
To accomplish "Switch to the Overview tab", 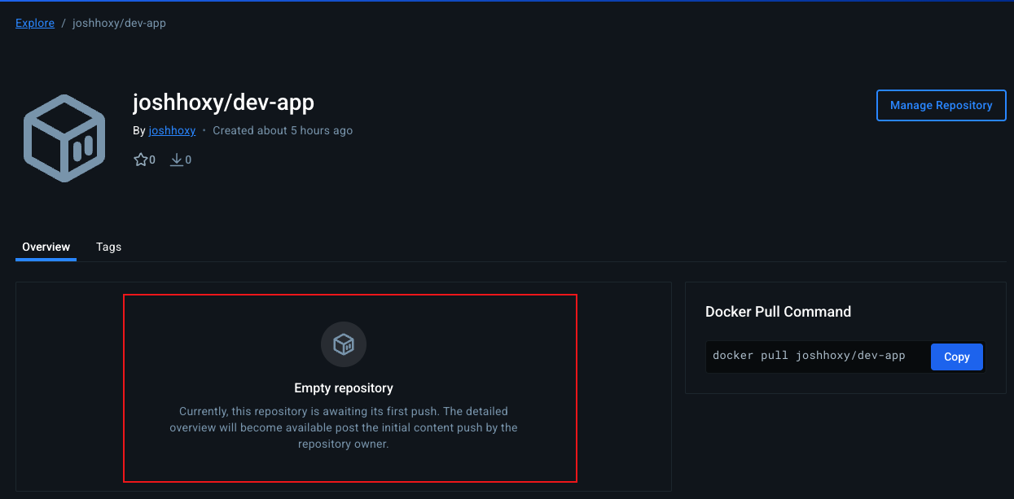I will point(46,247).
